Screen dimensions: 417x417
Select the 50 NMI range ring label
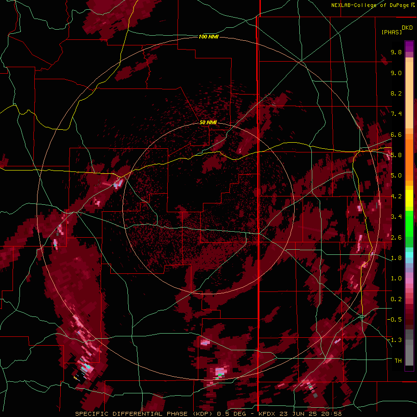coord(208,122)
